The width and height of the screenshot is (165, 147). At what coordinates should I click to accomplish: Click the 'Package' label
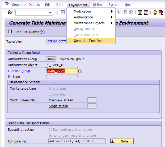click(x=14, y=77)
